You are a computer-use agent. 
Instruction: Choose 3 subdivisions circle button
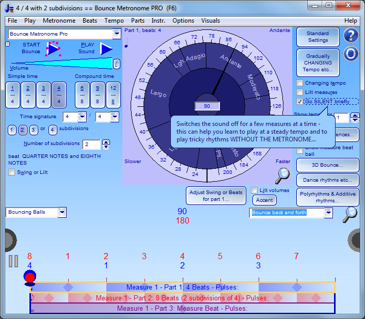click(33, 130)
